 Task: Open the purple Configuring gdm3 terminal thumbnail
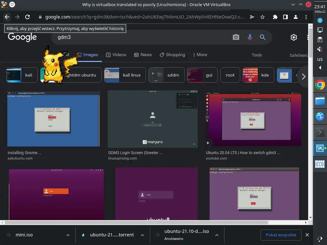click(254, 194)
